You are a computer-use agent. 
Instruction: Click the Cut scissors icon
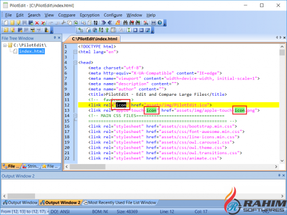point(63,23)
